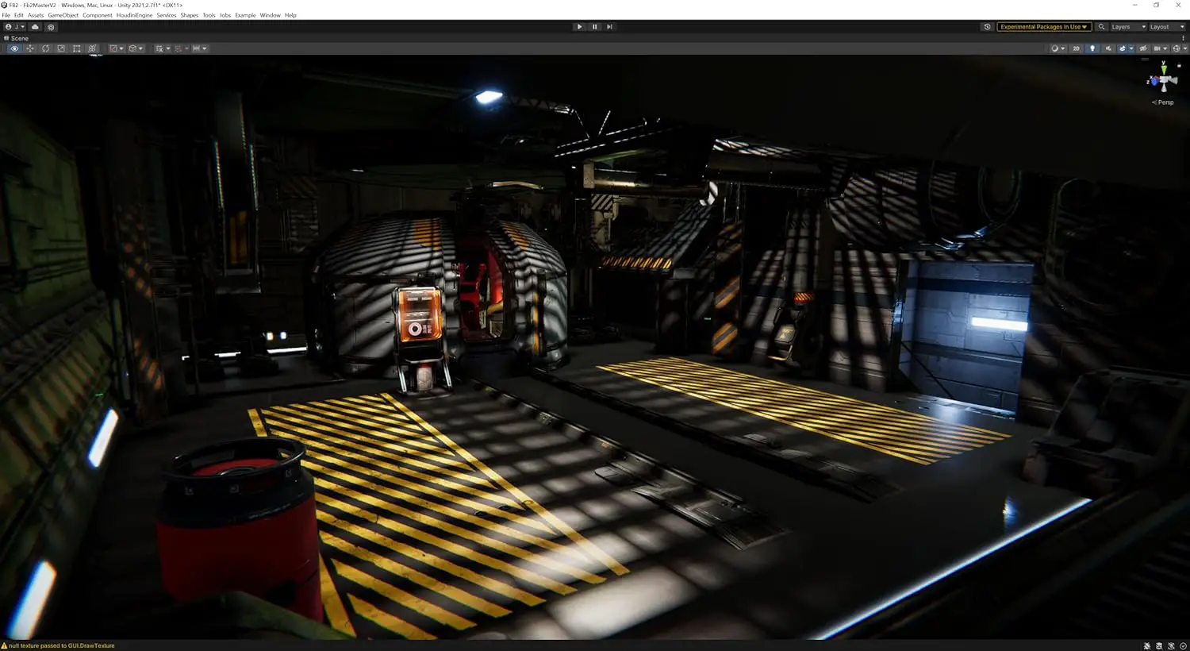Toggle scene audio button

click(x=1108, y=48)
